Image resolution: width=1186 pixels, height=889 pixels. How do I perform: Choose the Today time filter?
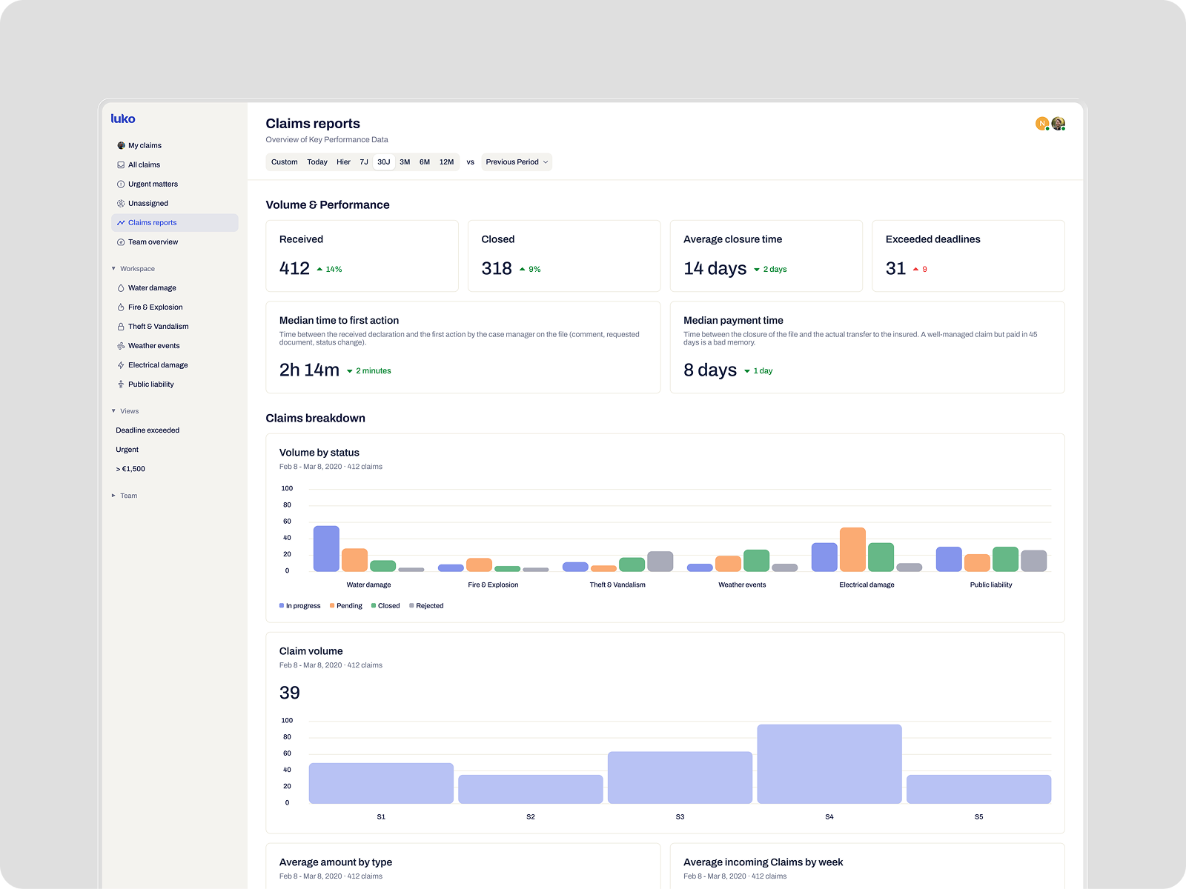(317, 162)
